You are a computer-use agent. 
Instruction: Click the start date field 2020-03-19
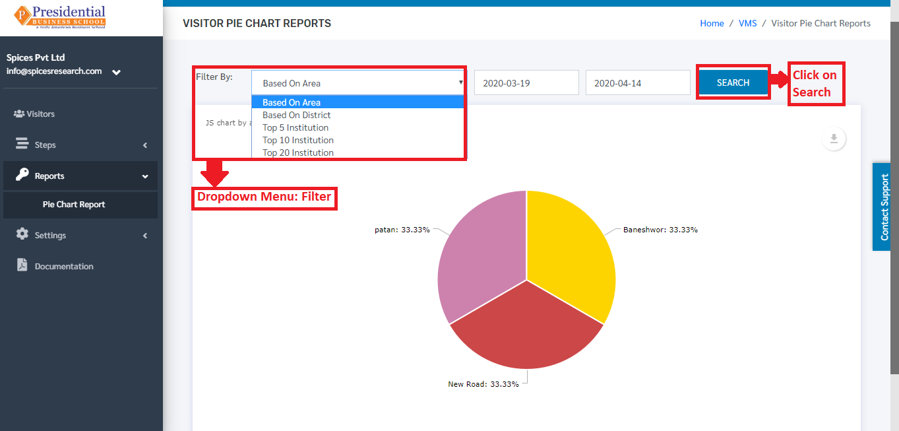tap(526, 83)
